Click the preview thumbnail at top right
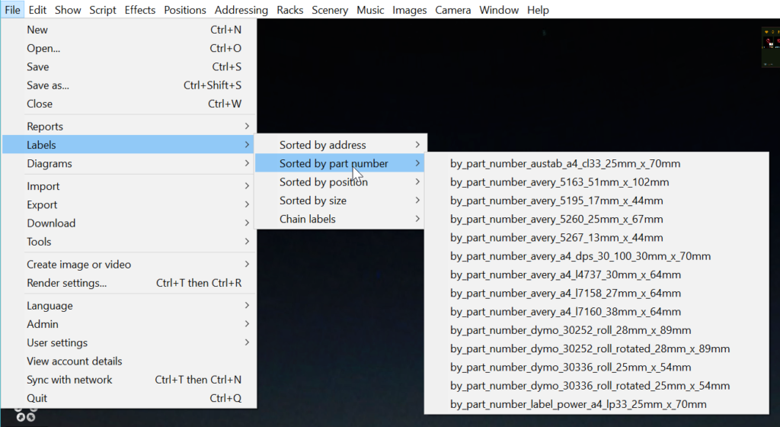This screenshot has width=780, height=427. [x=770, y=47]
